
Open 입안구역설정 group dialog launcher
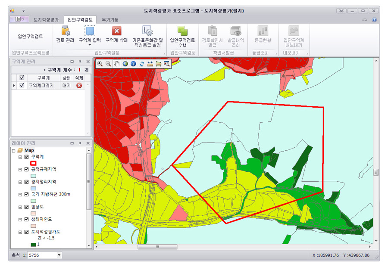pos(164,53)
